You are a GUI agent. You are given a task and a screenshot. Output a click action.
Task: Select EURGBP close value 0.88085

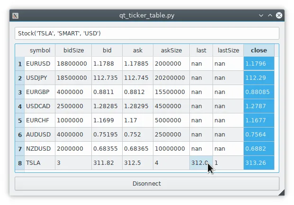pyautogui.click(x=259, y=92)
